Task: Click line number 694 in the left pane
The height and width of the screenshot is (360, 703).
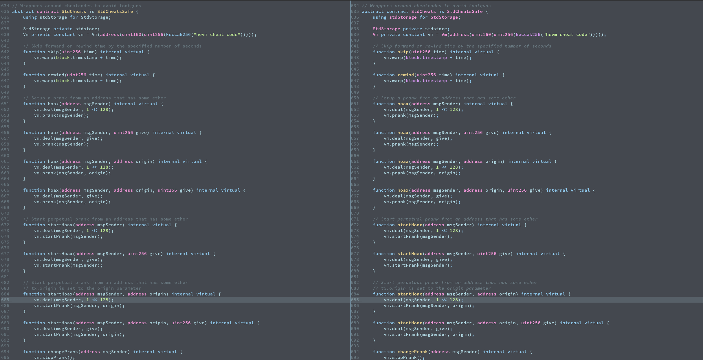Action: [x=5, y=352]
